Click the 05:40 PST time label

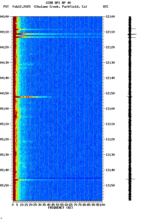coord(4,170)
